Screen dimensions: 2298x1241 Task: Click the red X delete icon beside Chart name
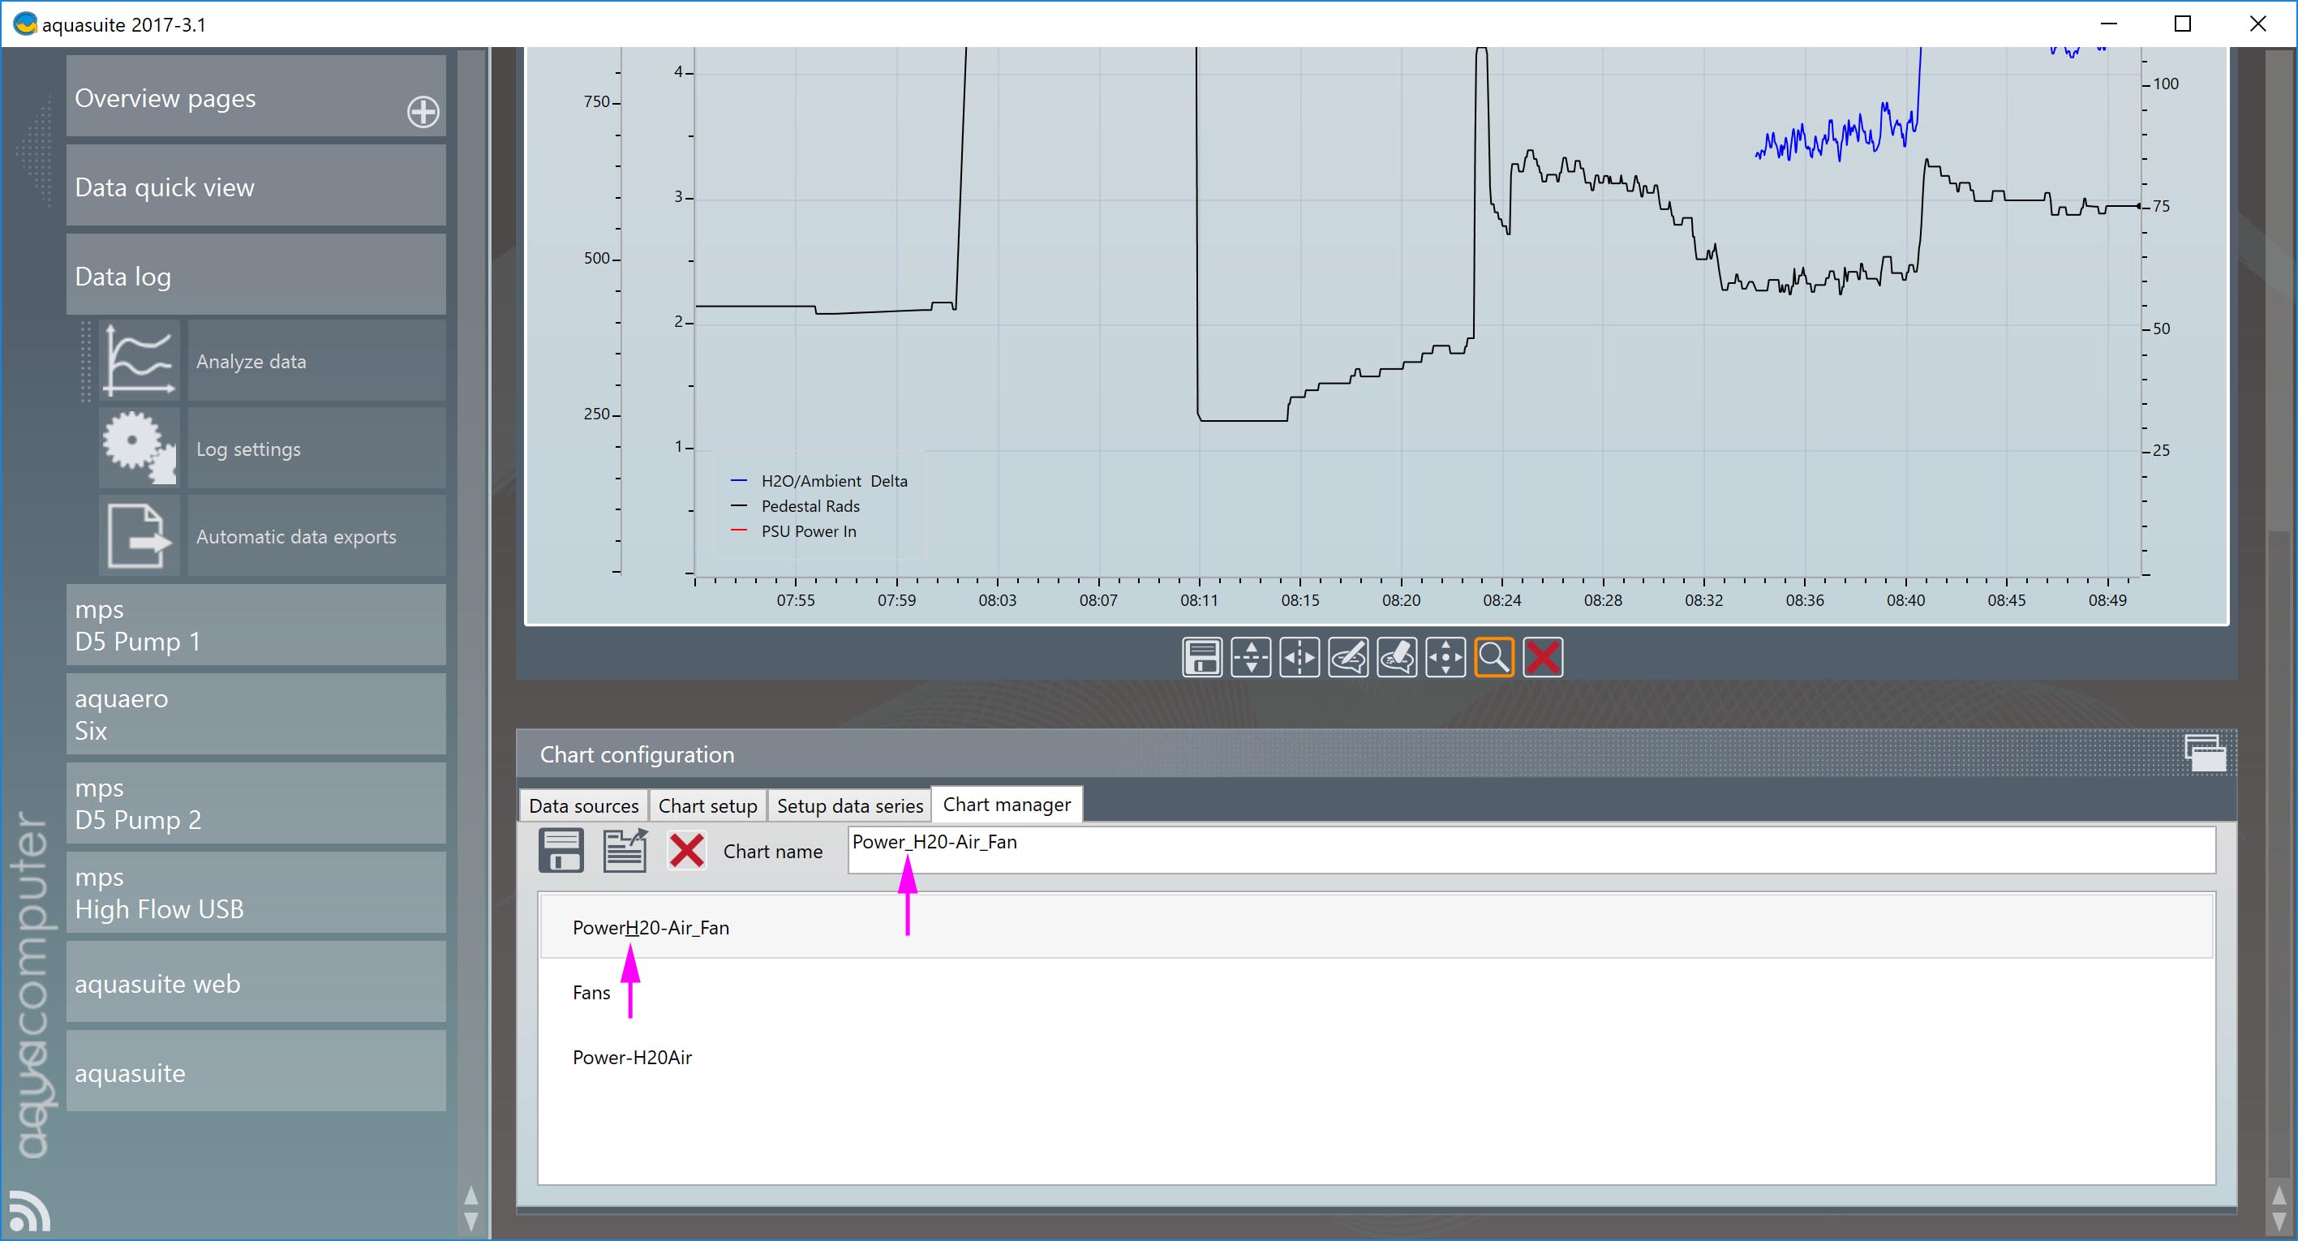[686, 850]
